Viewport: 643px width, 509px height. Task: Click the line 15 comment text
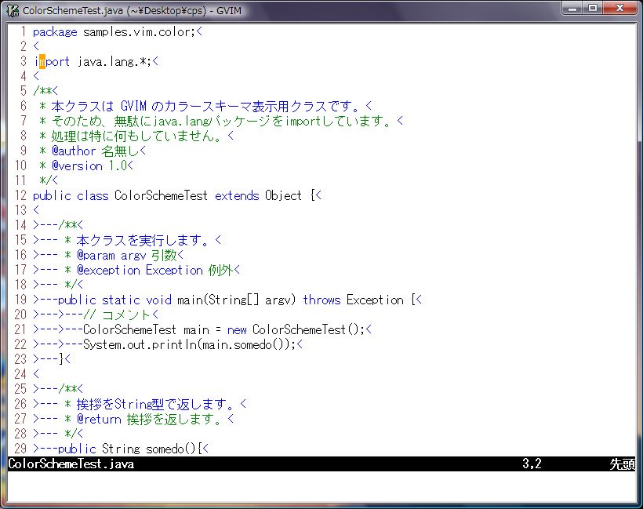pos(143,240)
